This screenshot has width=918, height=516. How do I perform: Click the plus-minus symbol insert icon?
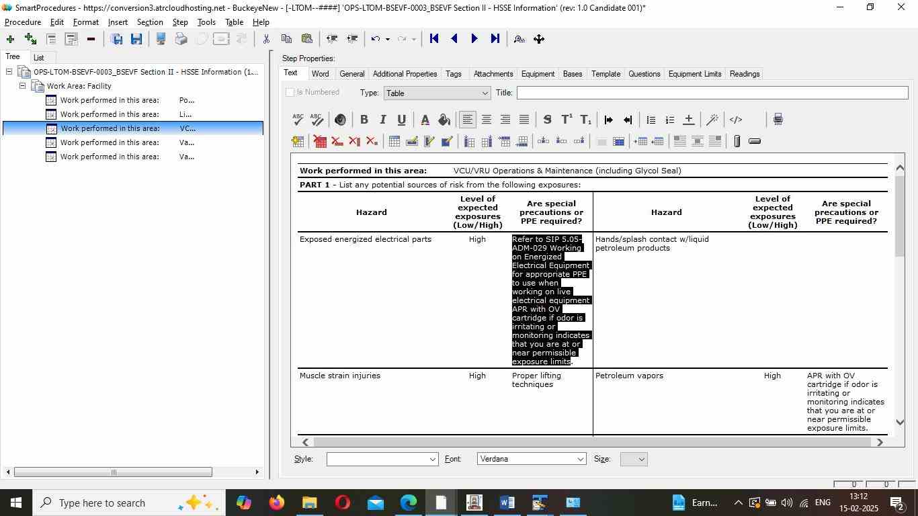(688, 120)
